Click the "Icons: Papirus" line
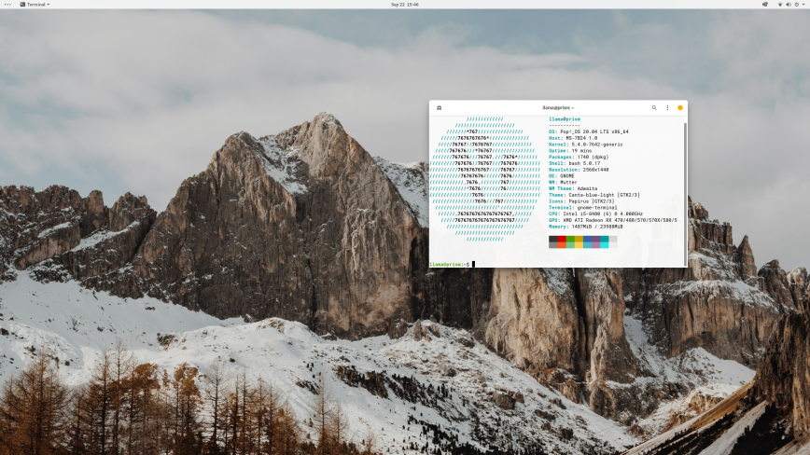 tap(581, 201)
